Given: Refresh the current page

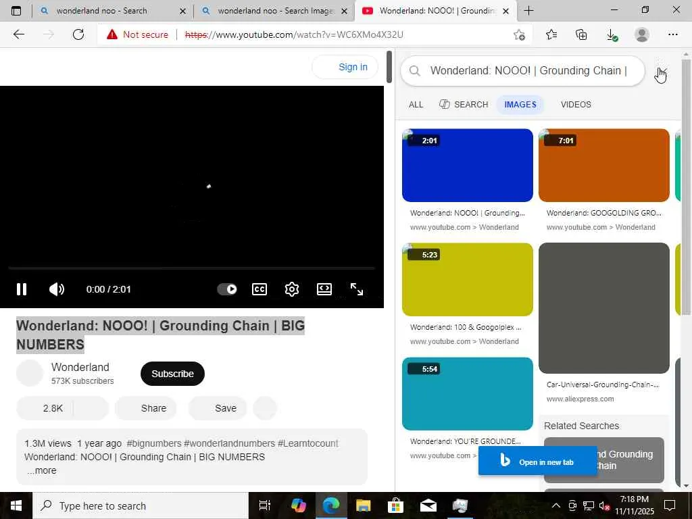Looking at the screenshot, I should 78,34.
